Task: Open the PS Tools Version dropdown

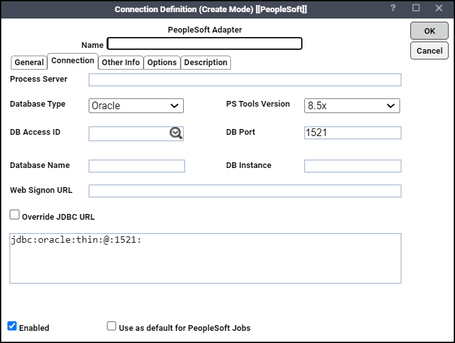Action: [x=352, y=106]
